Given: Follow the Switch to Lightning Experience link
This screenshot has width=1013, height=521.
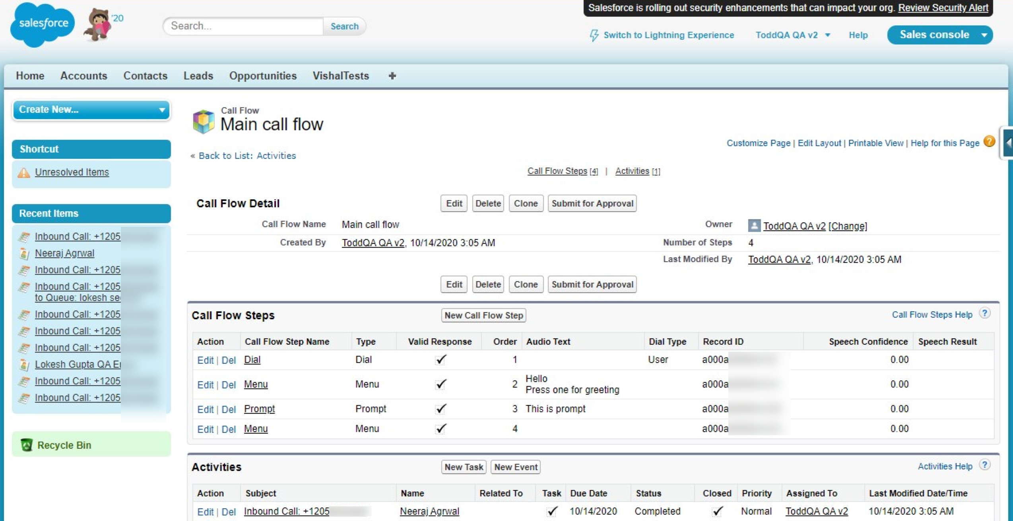Looking at the screenshot, I should pos(668,35).
